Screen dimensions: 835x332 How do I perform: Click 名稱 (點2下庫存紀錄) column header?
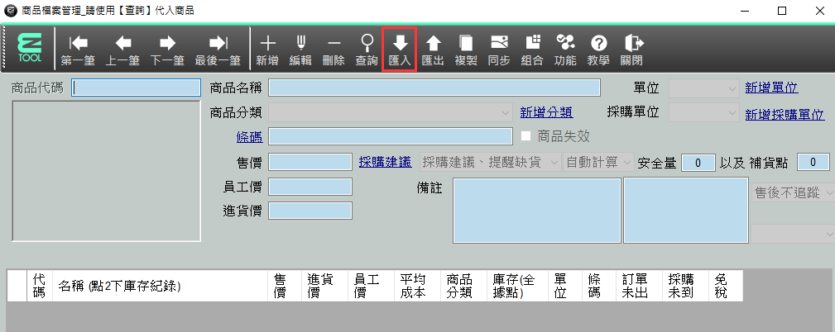[160, 286]
